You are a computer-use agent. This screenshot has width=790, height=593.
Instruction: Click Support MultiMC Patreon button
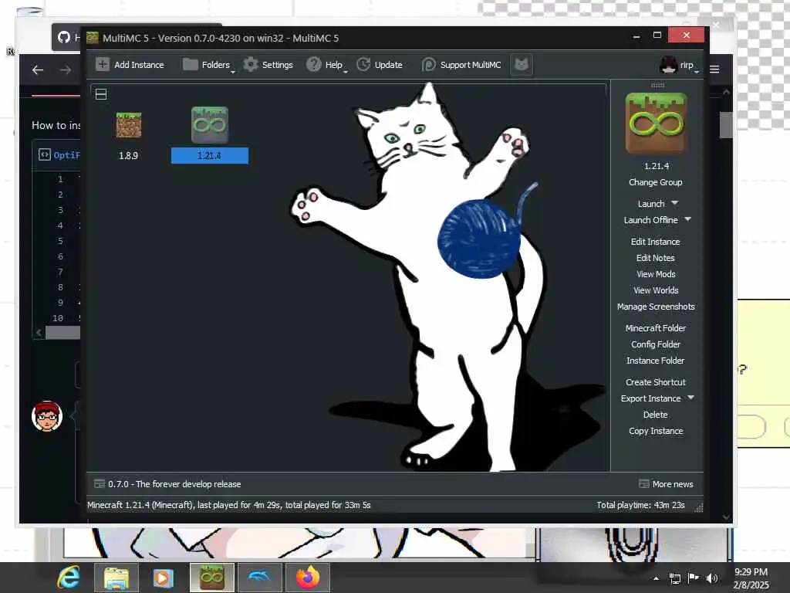(x=461, y=65)
